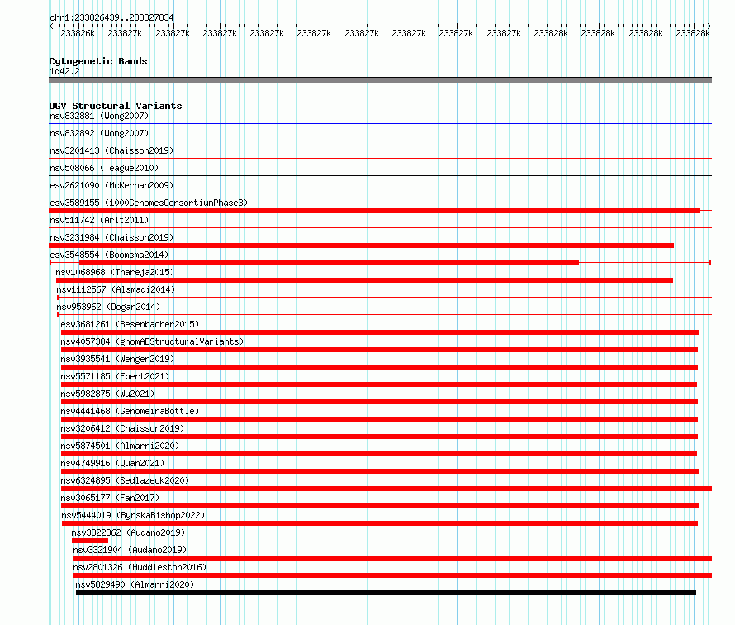735x625 pixels.
Task: Open nsv5982875 (Wu2021) variant
Action: coord(107,394)
